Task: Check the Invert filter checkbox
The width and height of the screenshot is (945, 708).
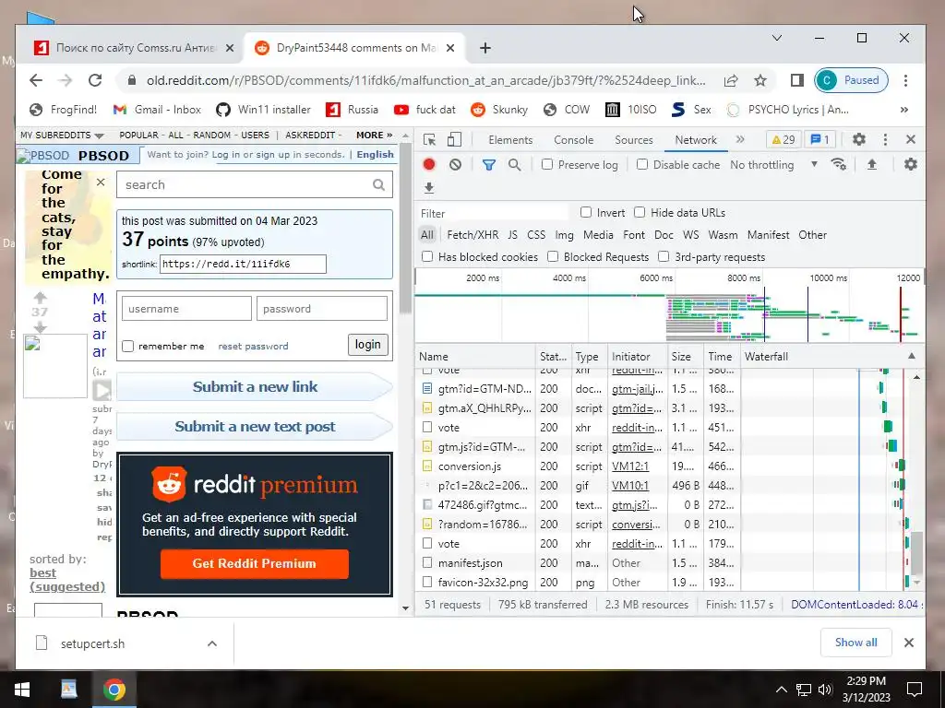Action: (x=585, y=212)
